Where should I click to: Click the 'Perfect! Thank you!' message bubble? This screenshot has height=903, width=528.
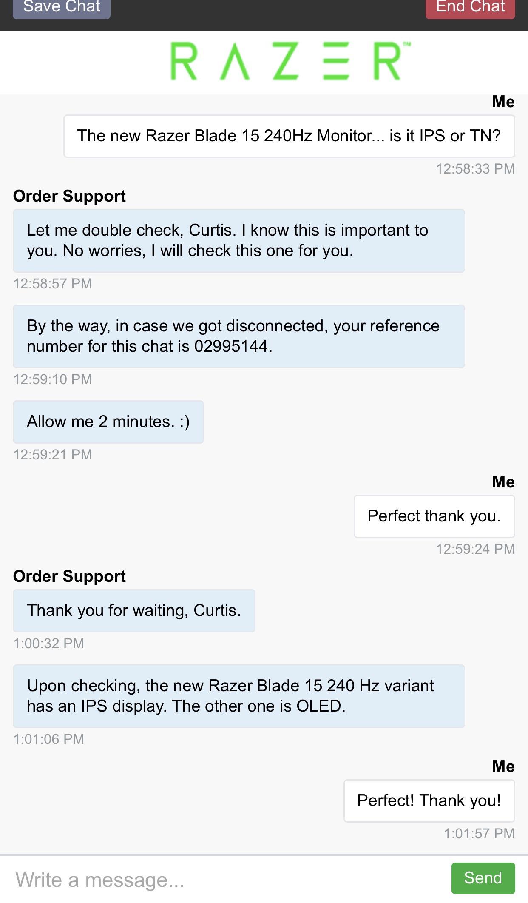point(429,800)
